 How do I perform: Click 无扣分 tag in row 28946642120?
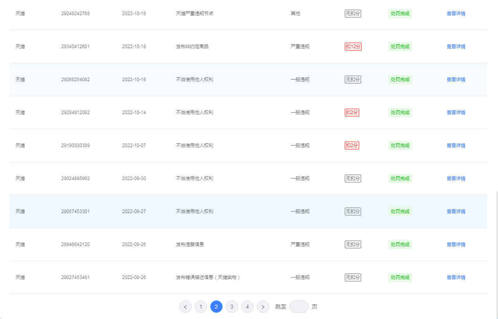353,244
